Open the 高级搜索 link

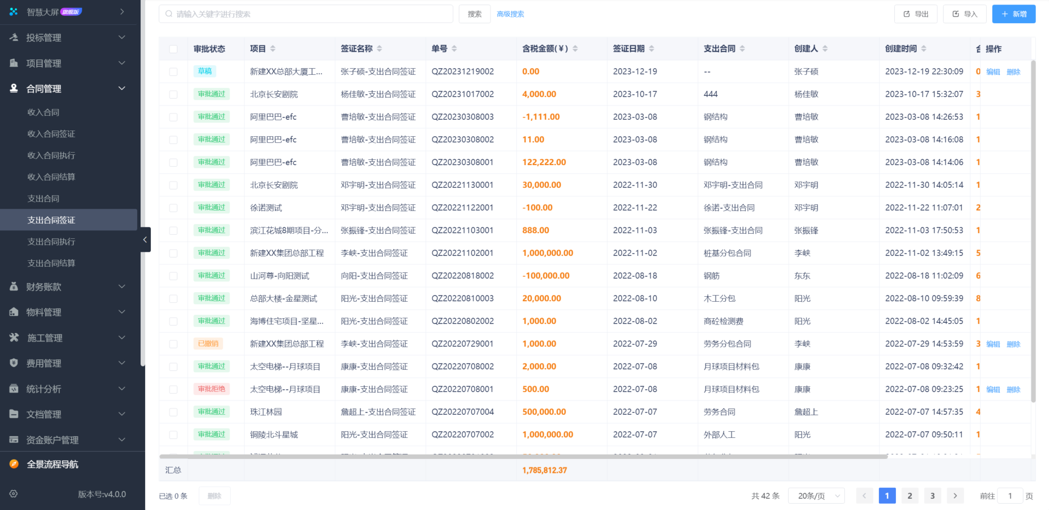pos(510,14)
